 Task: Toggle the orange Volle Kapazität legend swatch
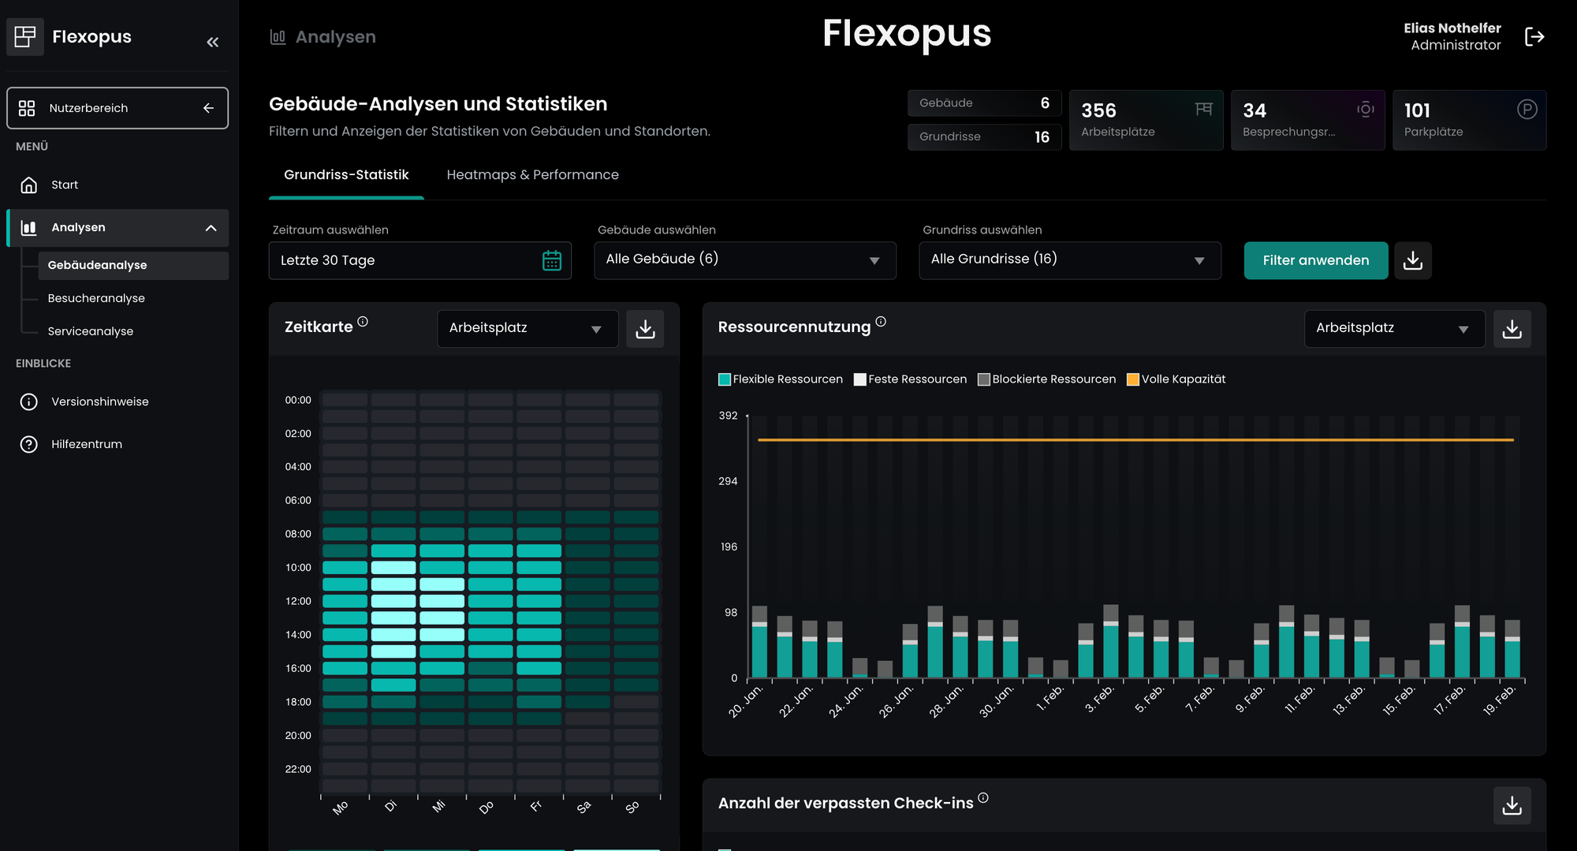click(x=1133, y=379)
